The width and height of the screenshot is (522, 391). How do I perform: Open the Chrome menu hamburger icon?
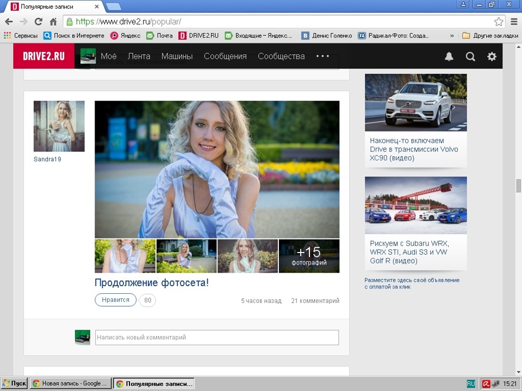tap(513, 22)
